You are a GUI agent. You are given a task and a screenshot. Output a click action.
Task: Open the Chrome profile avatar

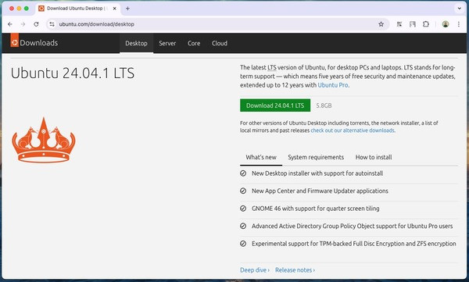[446, 24]
